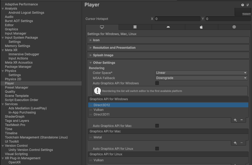This screenshot has width=252, height=165.
Task: Click the drag handle beside Metal
Action: point(91,137)
